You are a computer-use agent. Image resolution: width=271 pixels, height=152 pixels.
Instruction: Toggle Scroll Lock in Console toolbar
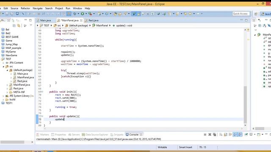[x=226, y=134]
